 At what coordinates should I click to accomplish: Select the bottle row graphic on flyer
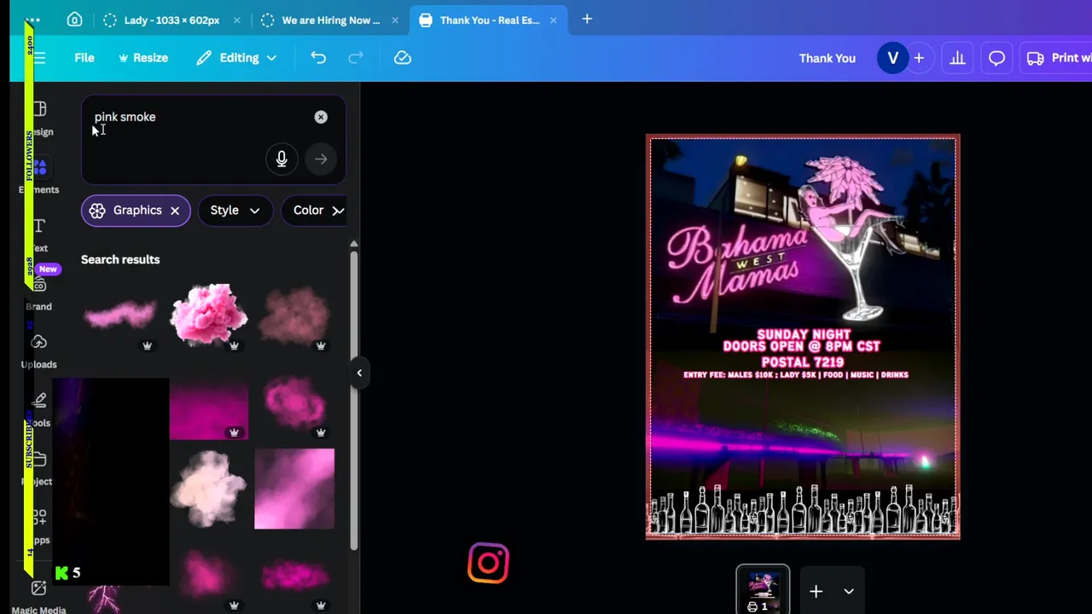click(x=803, y=510)
